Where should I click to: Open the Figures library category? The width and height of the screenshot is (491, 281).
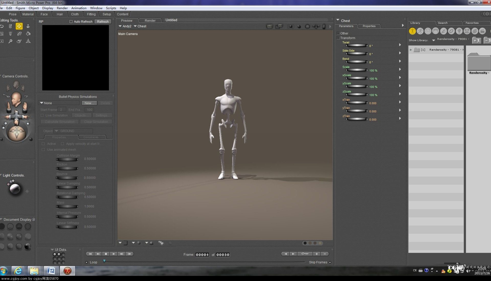412,31
